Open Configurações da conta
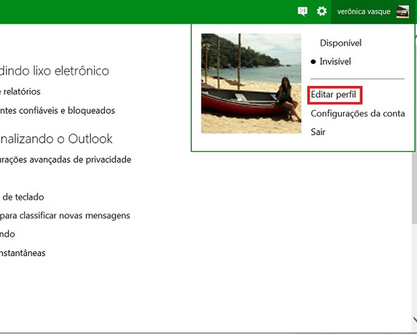The width and height of the screenshot is (417, 334). (358, 113)
